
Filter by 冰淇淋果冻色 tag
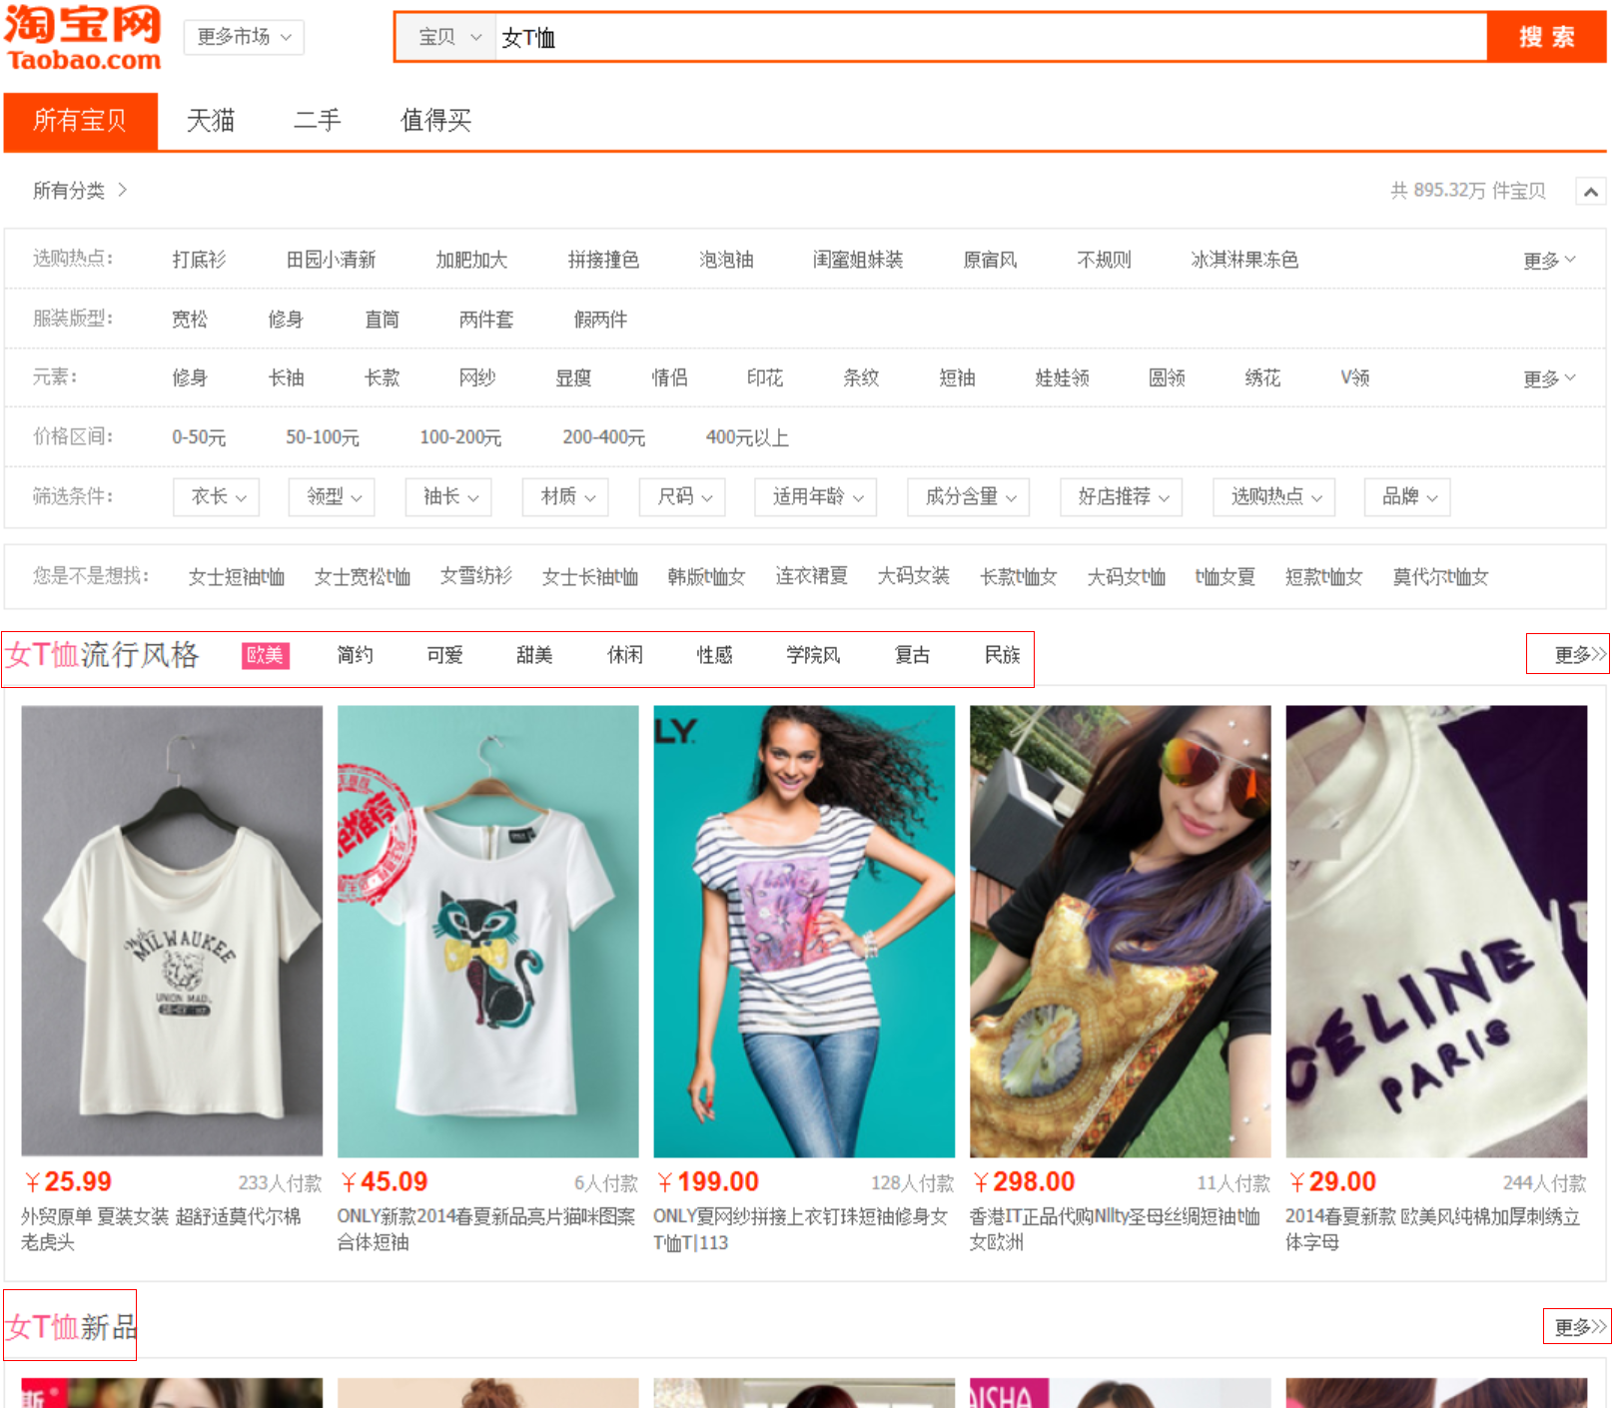point(1244,260)
